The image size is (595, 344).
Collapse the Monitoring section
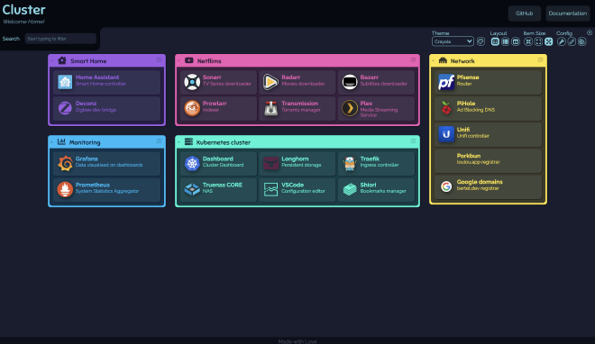52,142
